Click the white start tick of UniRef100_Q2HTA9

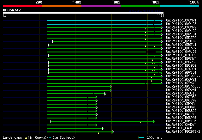(x=53, y=41)
